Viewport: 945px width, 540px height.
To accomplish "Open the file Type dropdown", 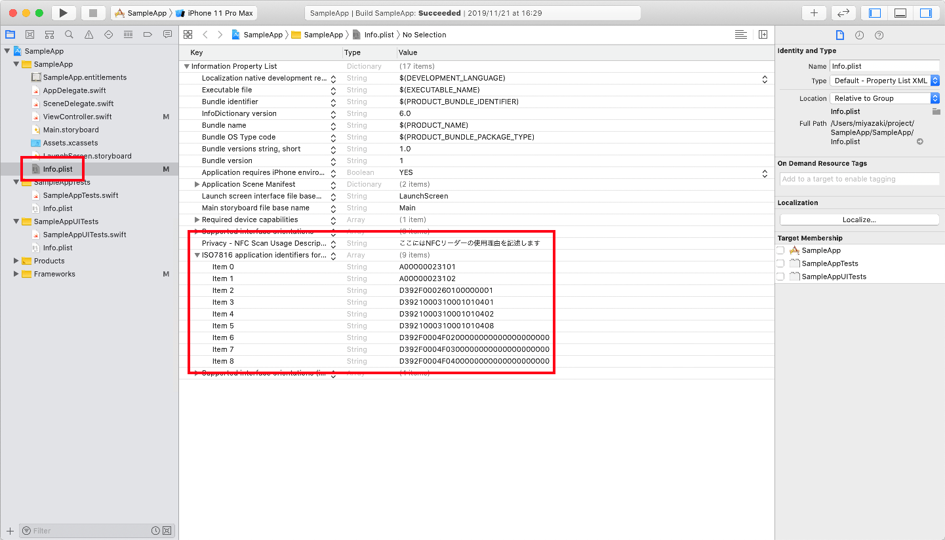I will pyautogui.click(x=885, y=81).
